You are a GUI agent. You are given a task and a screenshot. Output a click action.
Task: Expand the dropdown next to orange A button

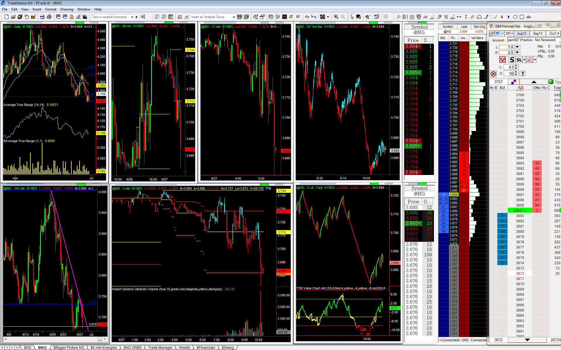click(x=535, y=60)
